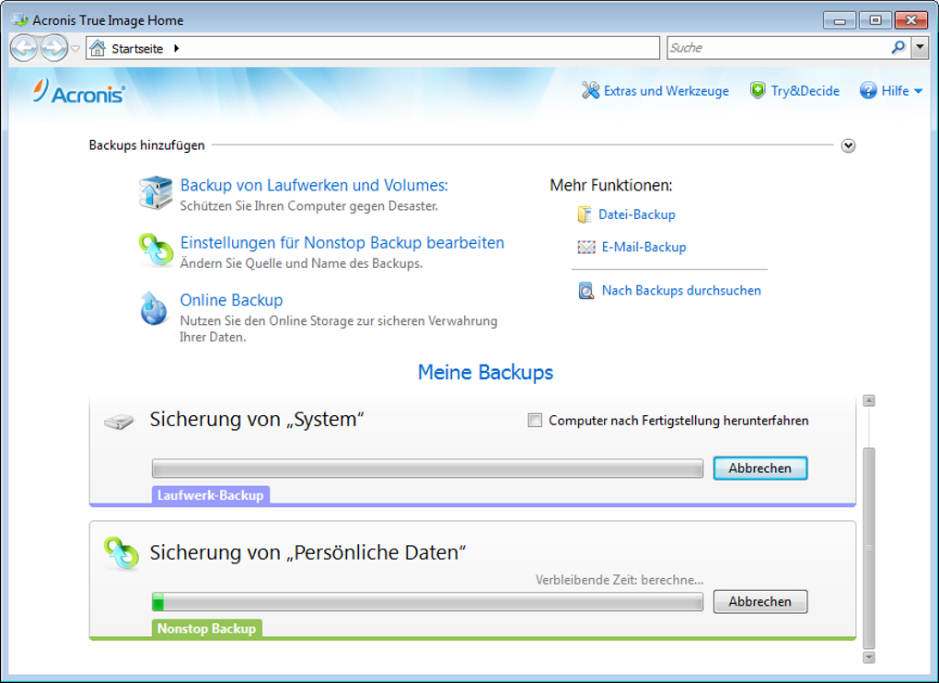This screenshot has width=939, height=683.
Task: Collapse the Backups hinzufügen section
Action: pos(848,145)
